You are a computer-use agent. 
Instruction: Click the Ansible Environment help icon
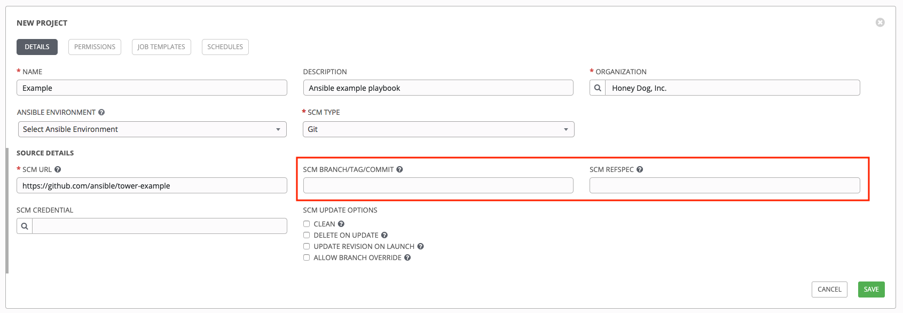(x=101, y=112)
